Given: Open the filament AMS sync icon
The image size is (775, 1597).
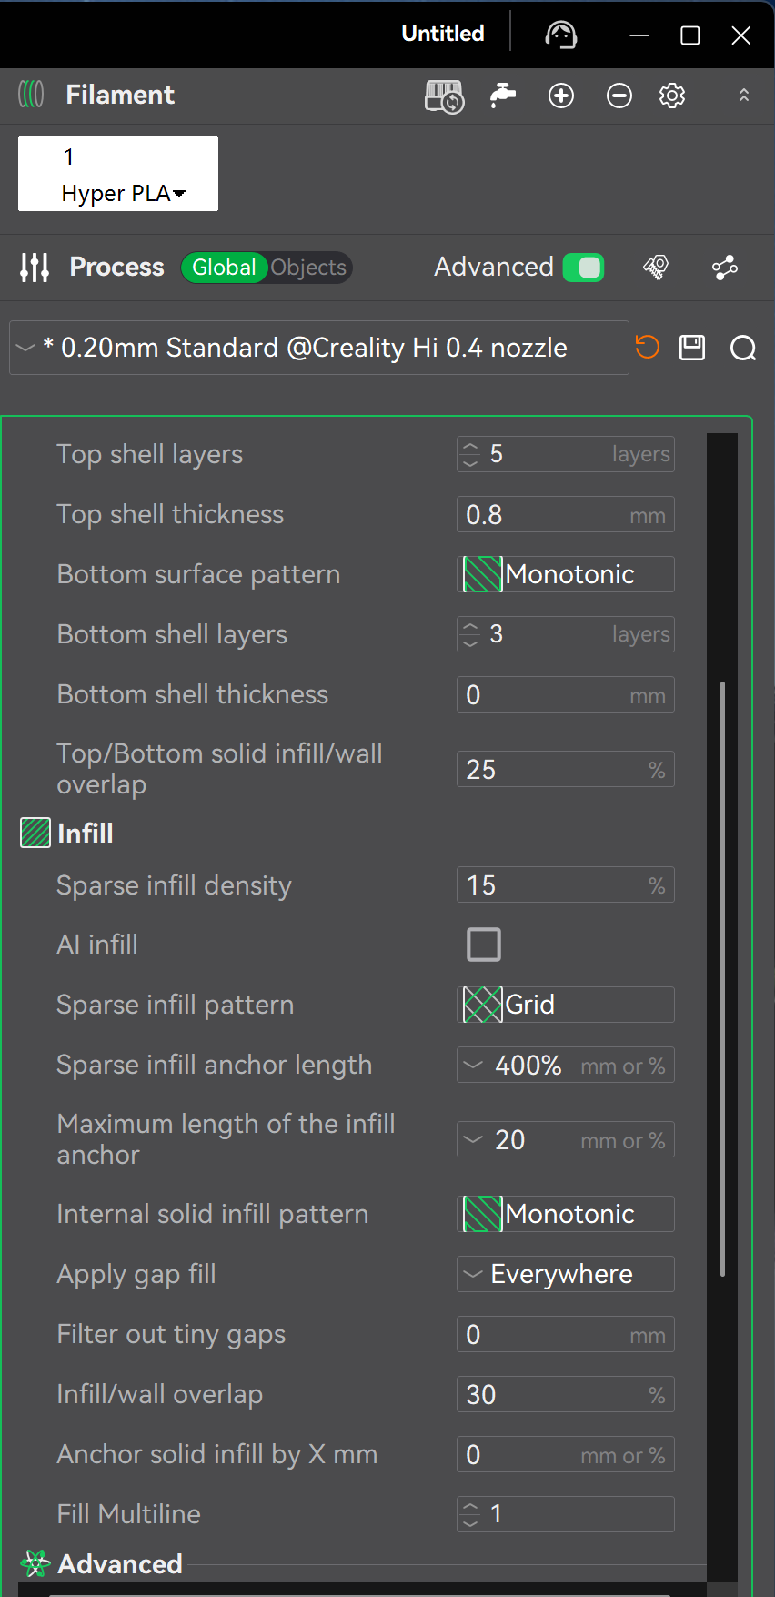Looking at the screenshot, I should tap(444, 96).
